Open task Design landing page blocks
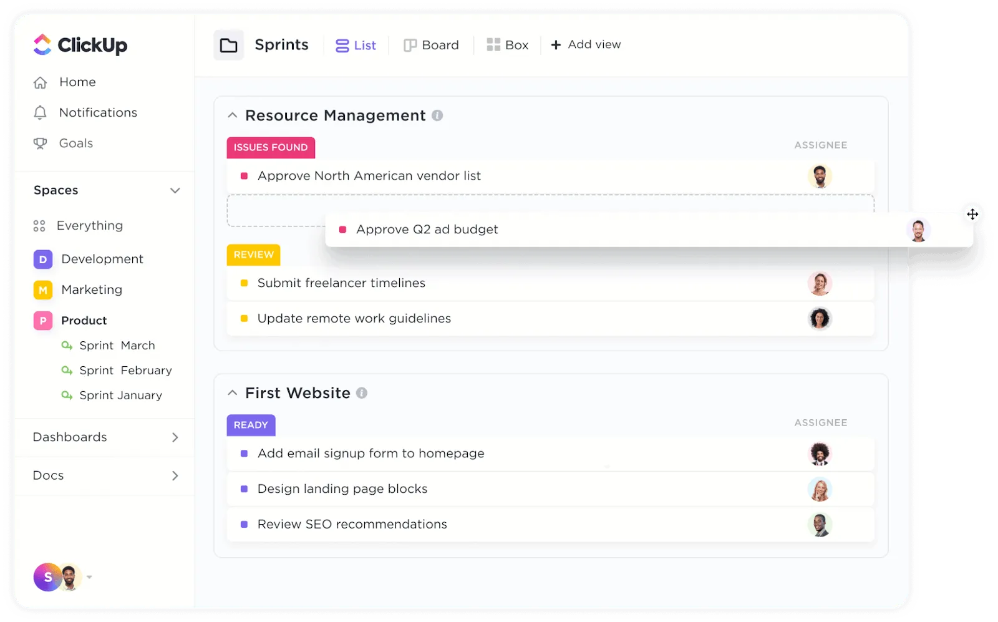 tap(342, 489)
